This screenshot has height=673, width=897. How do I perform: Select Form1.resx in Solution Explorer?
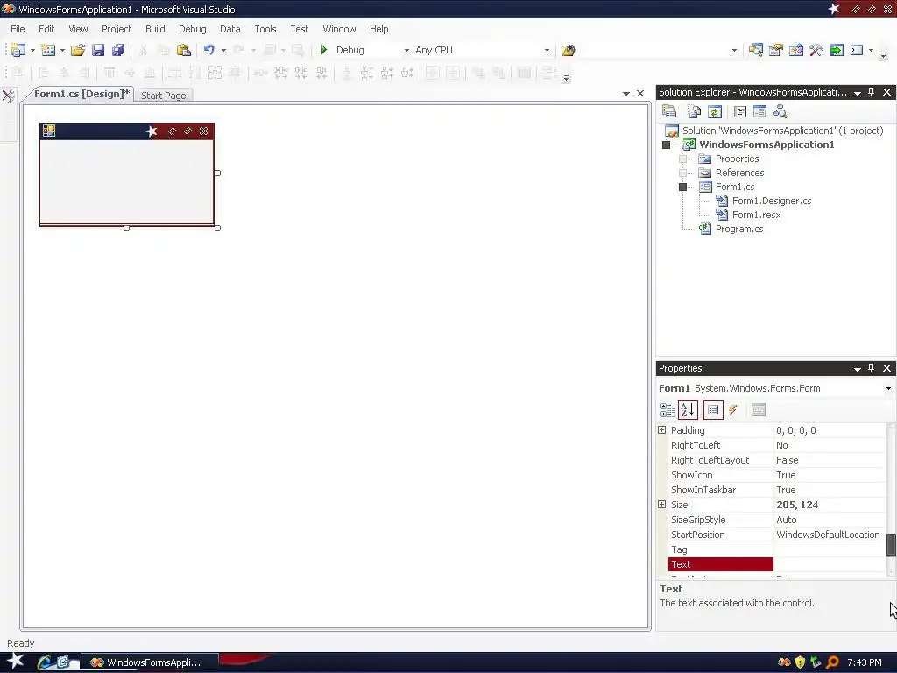[756, 216]
